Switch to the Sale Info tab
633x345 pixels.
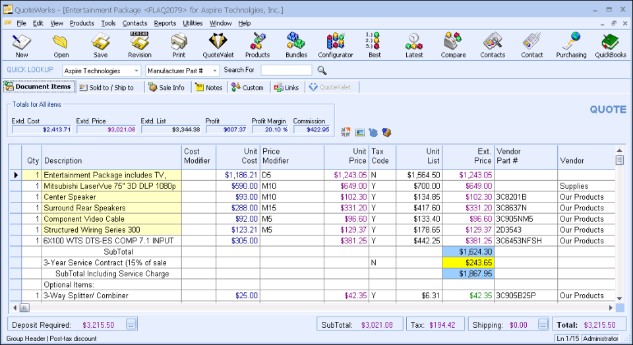click(x=167, y=88)
